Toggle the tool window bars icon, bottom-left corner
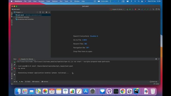 12,84
